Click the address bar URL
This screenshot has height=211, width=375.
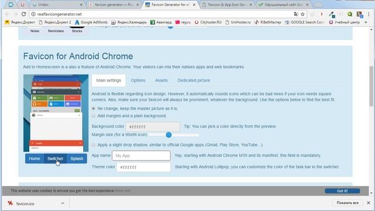[60, 14]
